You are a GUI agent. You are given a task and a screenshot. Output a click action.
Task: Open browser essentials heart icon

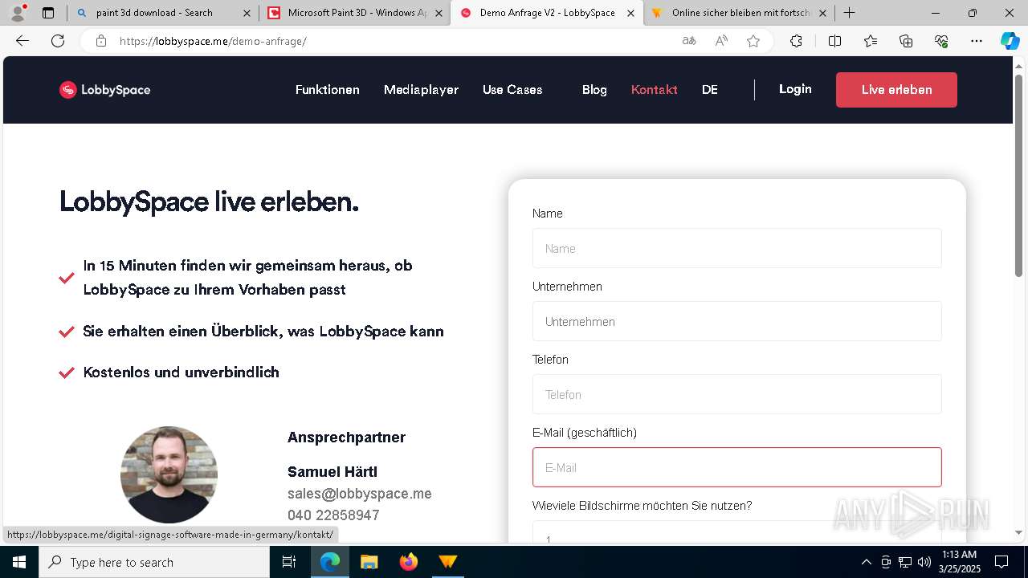[941, 41]
